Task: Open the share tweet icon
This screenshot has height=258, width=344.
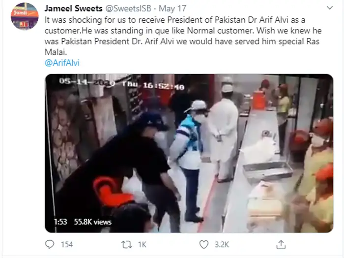Action: click(x=281, y=244)
